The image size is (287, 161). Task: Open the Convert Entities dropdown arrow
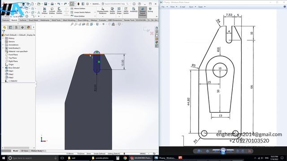coord(52,17)
